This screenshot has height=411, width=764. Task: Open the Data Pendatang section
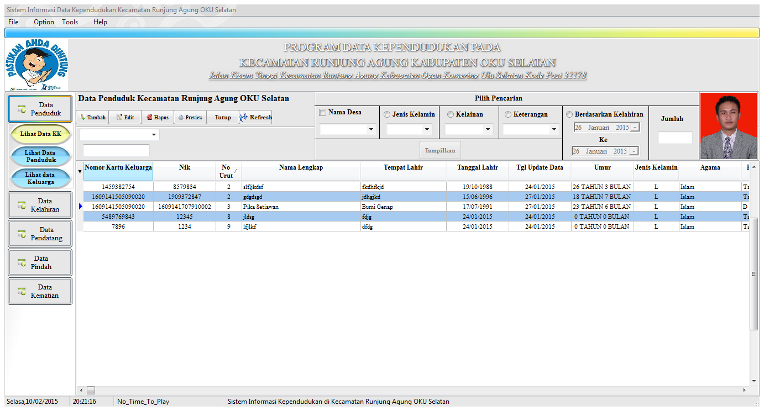(40, 234)
